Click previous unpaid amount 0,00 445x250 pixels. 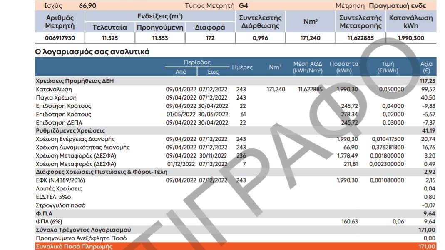coord(430,238)
